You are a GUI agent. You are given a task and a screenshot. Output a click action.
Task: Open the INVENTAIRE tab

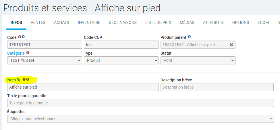[89, 22]
